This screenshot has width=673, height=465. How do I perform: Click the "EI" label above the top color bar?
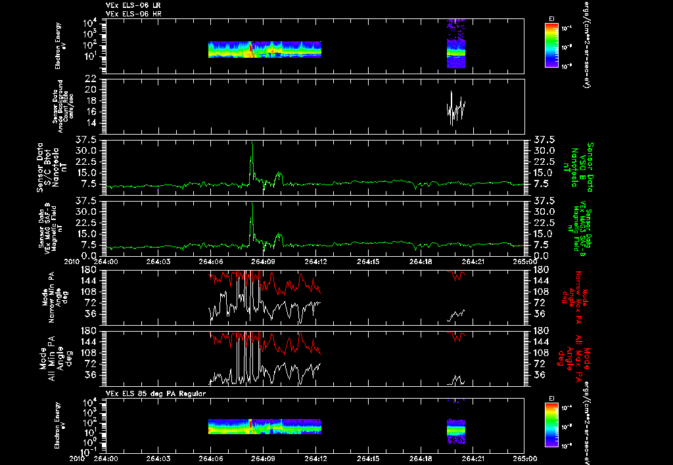coord(551,19)
